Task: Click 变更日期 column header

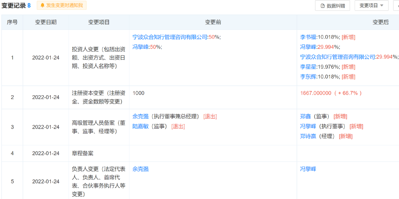Action: coord(46,23)
